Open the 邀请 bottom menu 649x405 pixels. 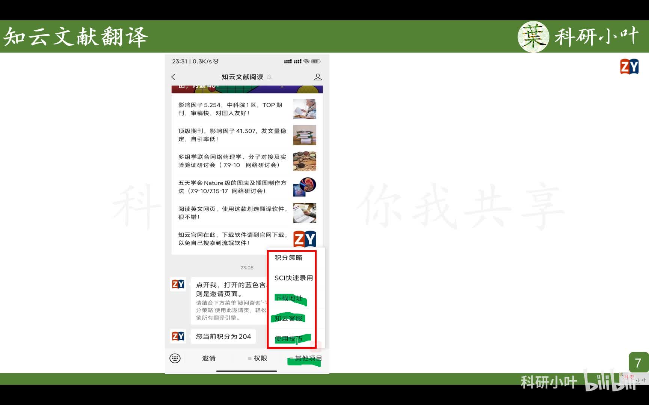(209, 358)
